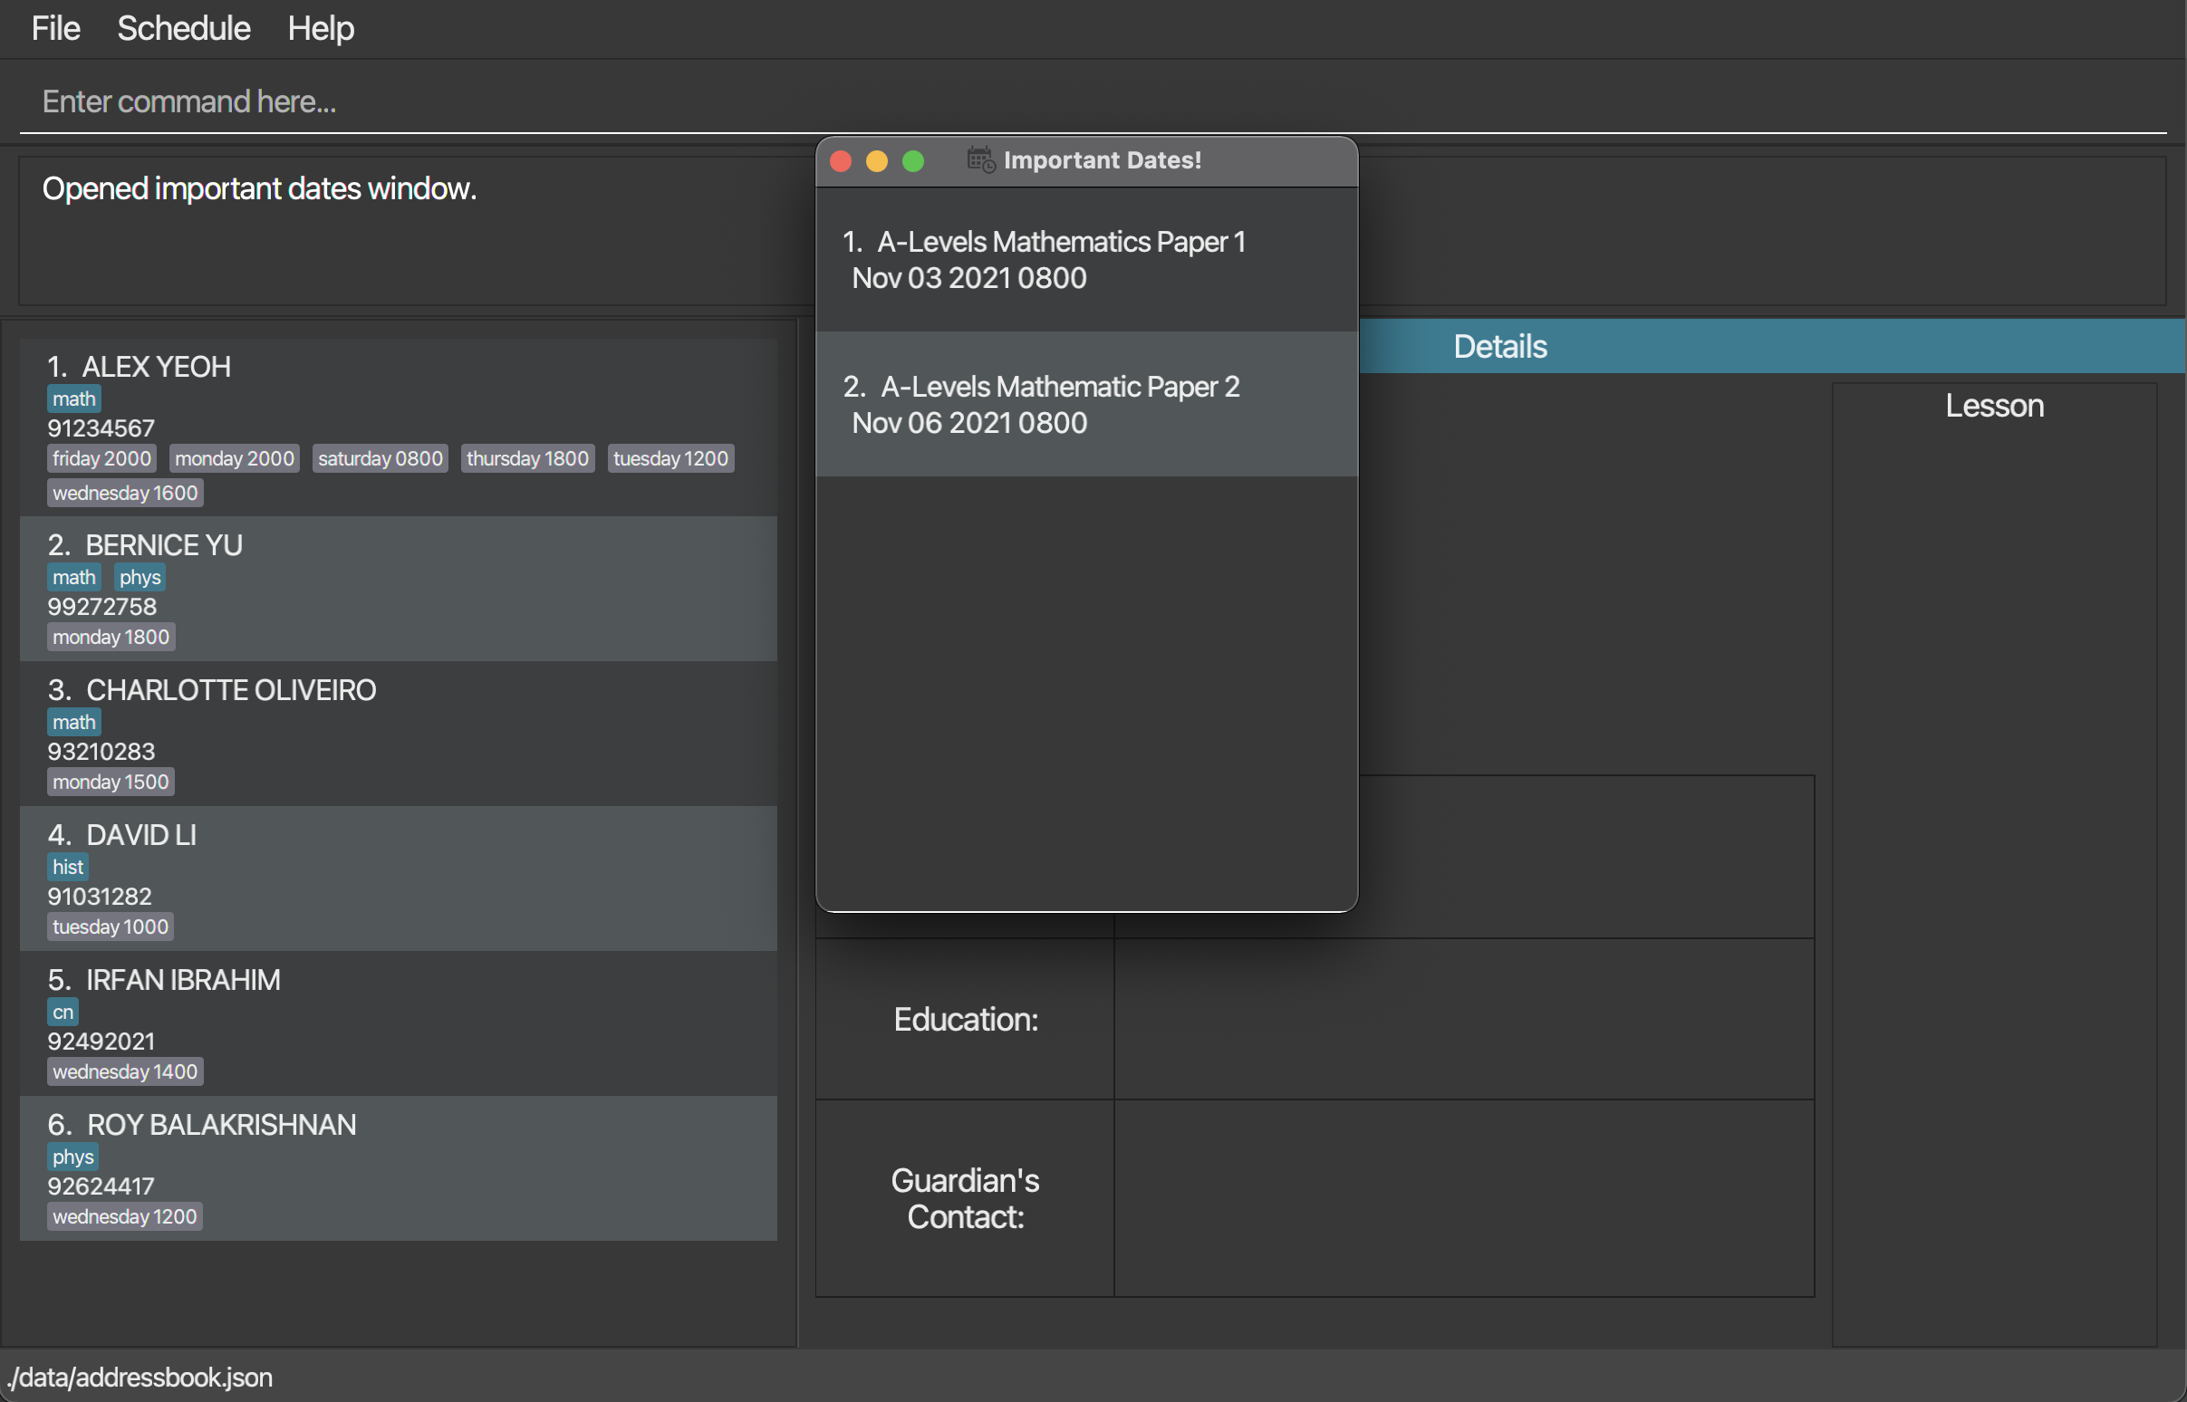
Task: Click Charlotte Oliveiro's math tag
Action: pyautogui.click(x=73, y=722)
